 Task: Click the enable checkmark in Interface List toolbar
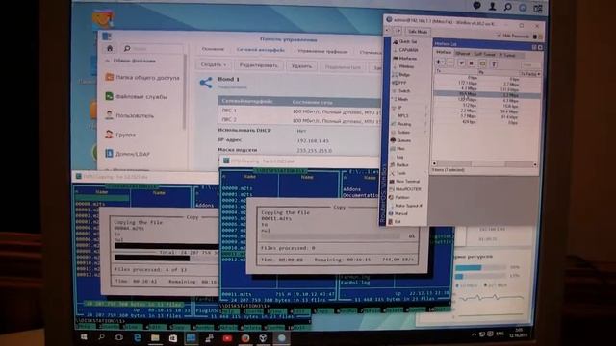point(462,62)
